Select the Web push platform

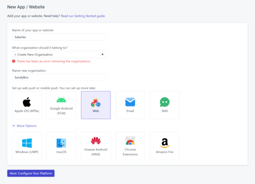pos(96,105)
